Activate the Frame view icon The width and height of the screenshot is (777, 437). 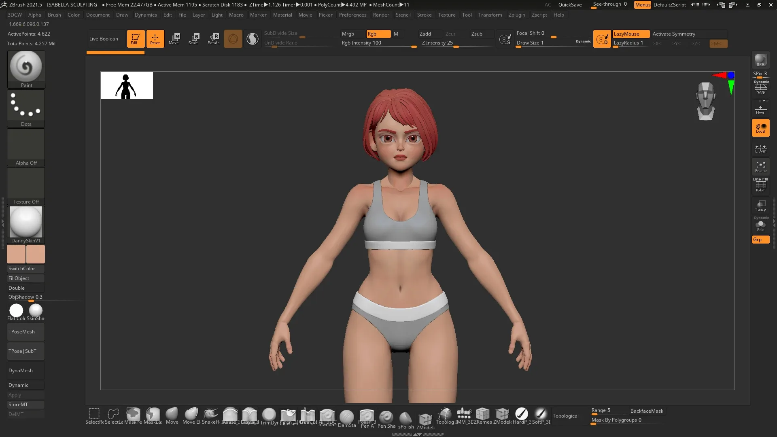761,166
